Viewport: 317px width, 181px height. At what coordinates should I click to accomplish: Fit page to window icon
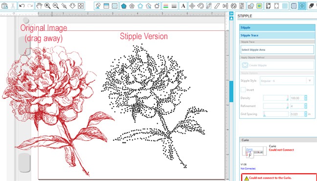point(81,6)
